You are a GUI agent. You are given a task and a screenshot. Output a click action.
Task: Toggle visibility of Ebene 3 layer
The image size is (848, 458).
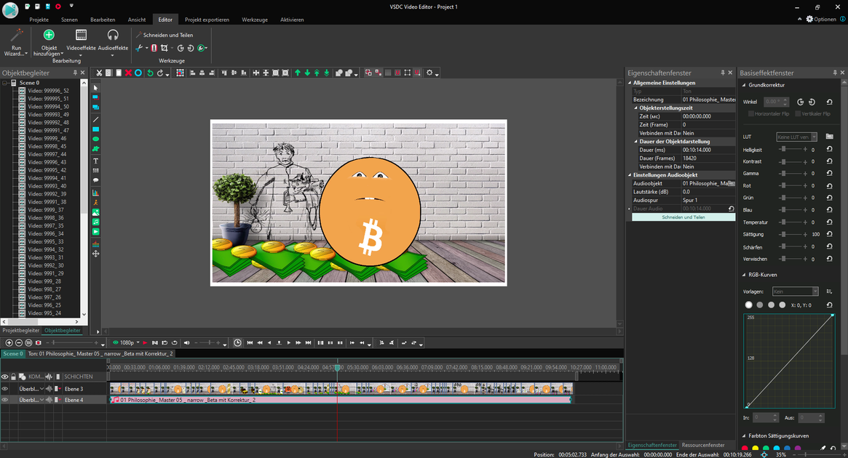[x=5, y=389]
